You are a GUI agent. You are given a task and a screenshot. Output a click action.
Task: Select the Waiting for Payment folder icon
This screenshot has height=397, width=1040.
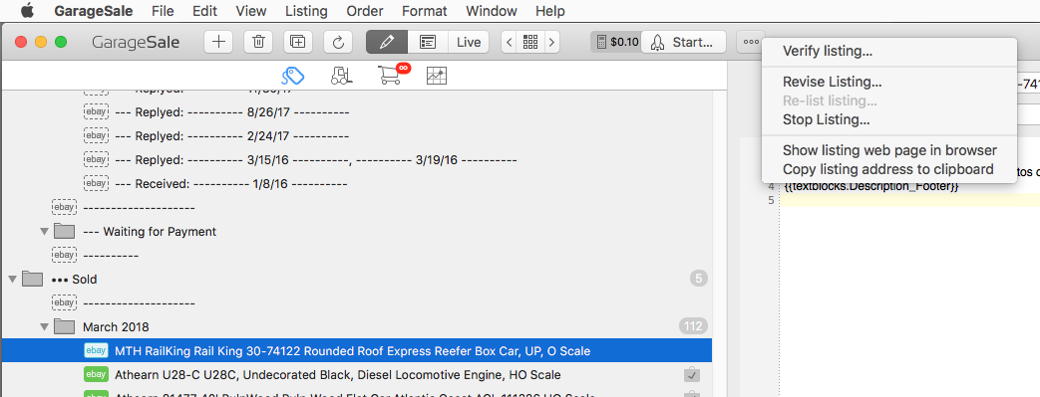coord(65,231)
